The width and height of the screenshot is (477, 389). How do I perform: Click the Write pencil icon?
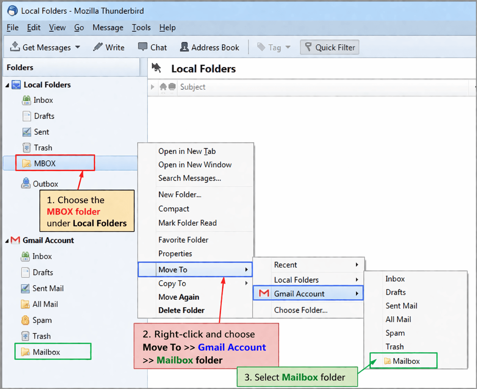coord(98,47)
